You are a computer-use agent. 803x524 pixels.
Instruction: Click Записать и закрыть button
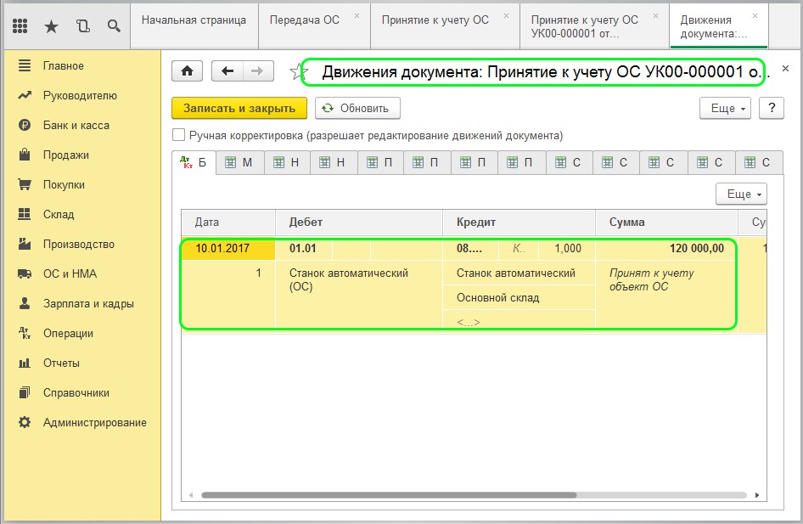point(239,108)
